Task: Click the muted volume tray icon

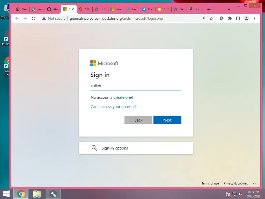Action: tap(241, 194)
